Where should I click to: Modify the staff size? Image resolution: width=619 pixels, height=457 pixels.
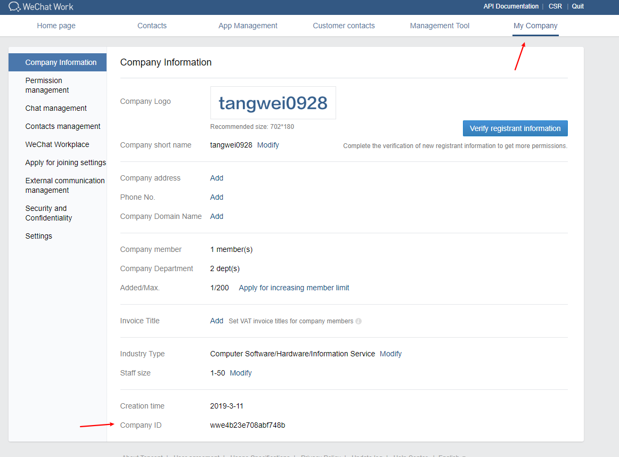[241, 373]
